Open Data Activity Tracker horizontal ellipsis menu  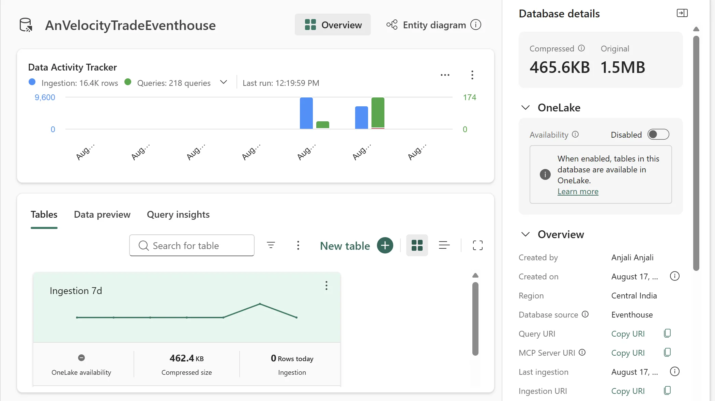click(445, 75)
